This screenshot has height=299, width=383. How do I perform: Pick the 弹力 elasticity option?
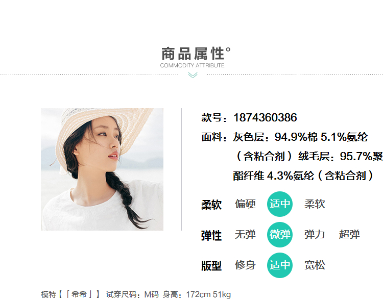tap(315, 234)
